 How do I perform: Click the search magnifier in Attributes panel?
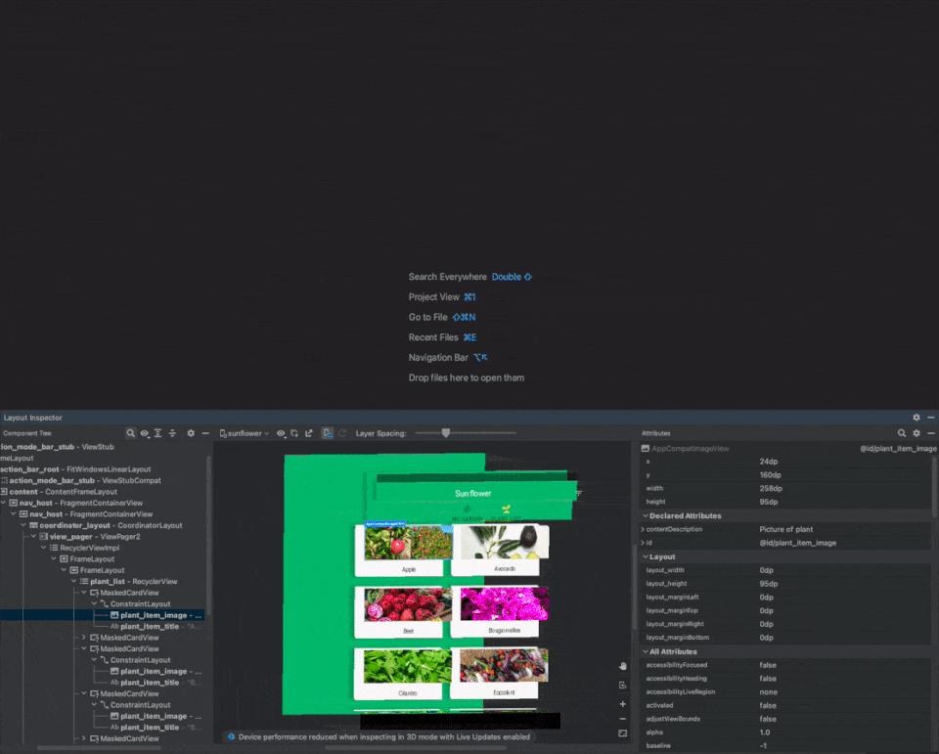coord(900,433)
